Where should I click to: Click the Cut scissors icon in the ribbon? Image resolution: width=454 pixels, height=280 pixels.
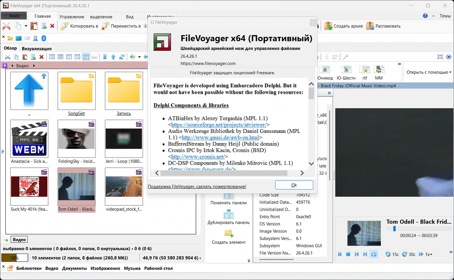6,26
